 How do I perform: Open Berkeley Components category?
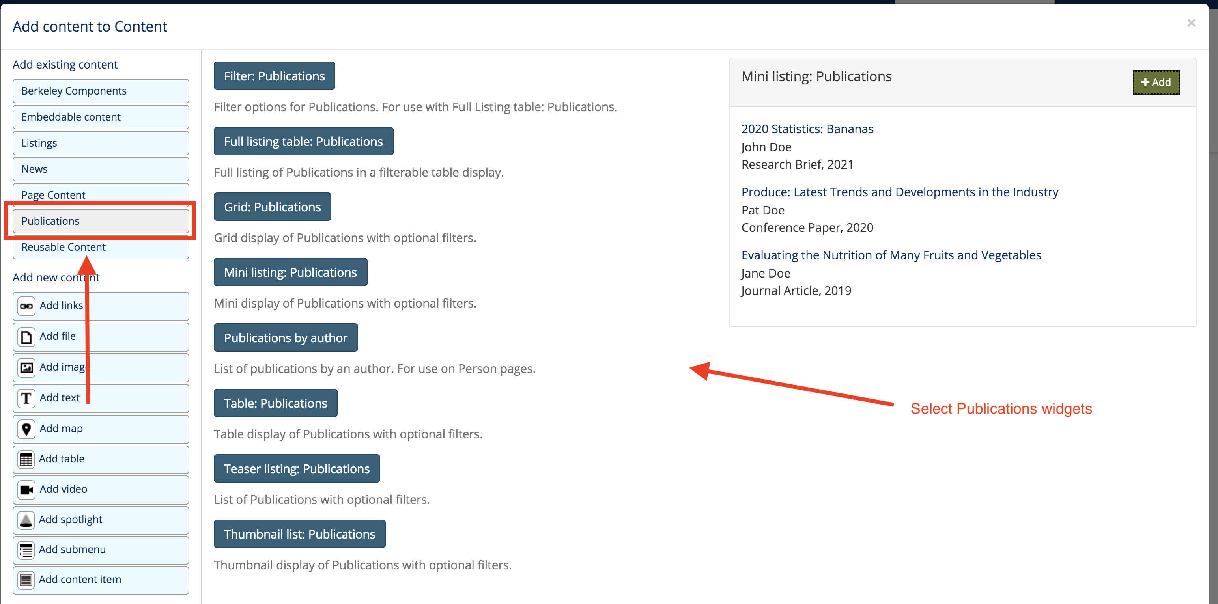pos(101,91)
